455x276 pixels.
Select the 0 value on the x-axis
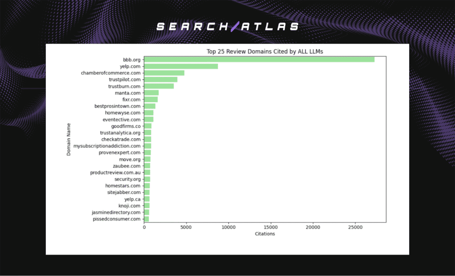coord(144,227)
